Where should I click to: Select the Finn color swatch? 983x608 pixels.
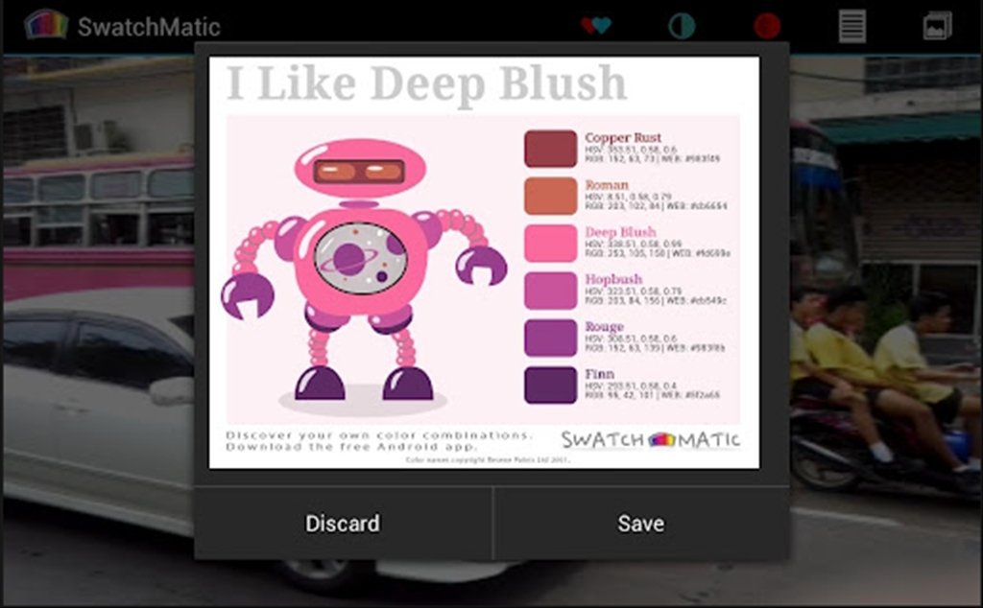coord(550,386)
